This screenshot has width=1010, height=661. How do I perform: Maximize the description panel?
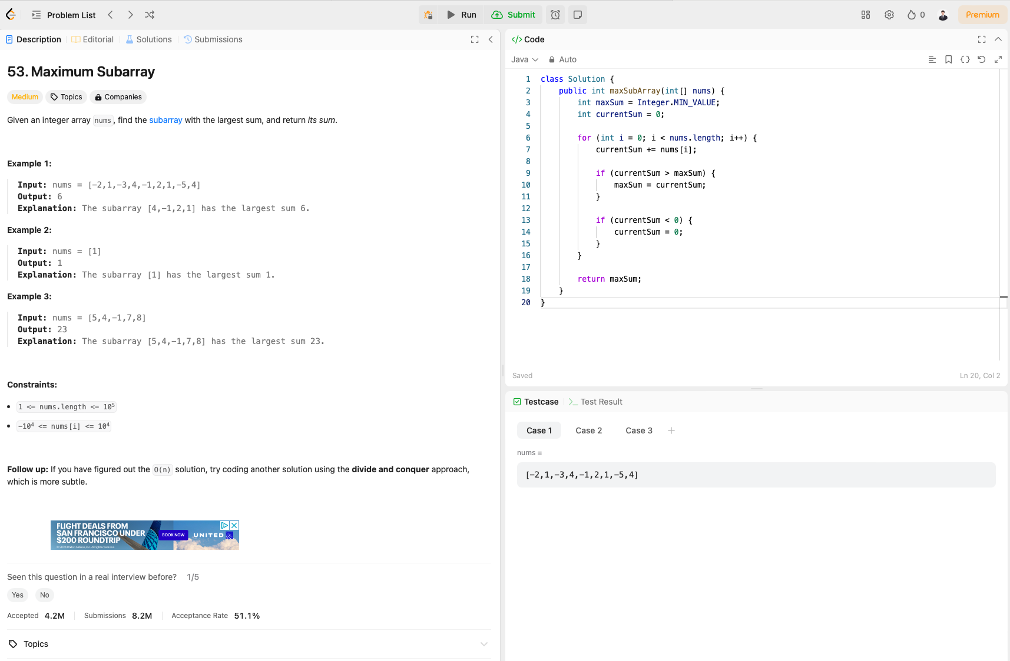(475, 39)
